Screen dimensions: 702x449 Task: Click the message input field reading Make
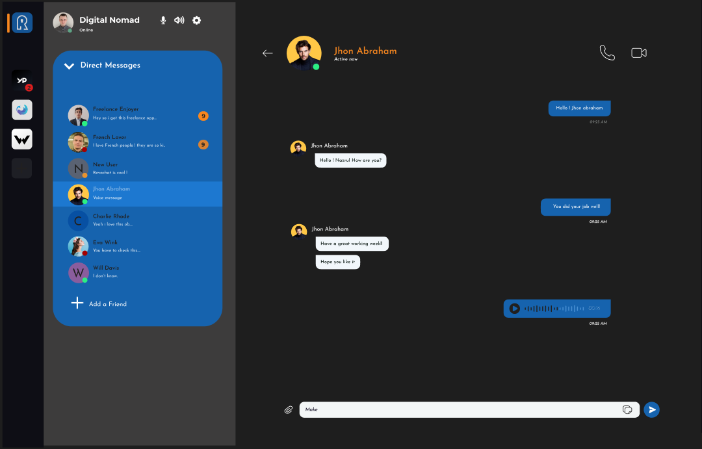[x=455, y=409]
